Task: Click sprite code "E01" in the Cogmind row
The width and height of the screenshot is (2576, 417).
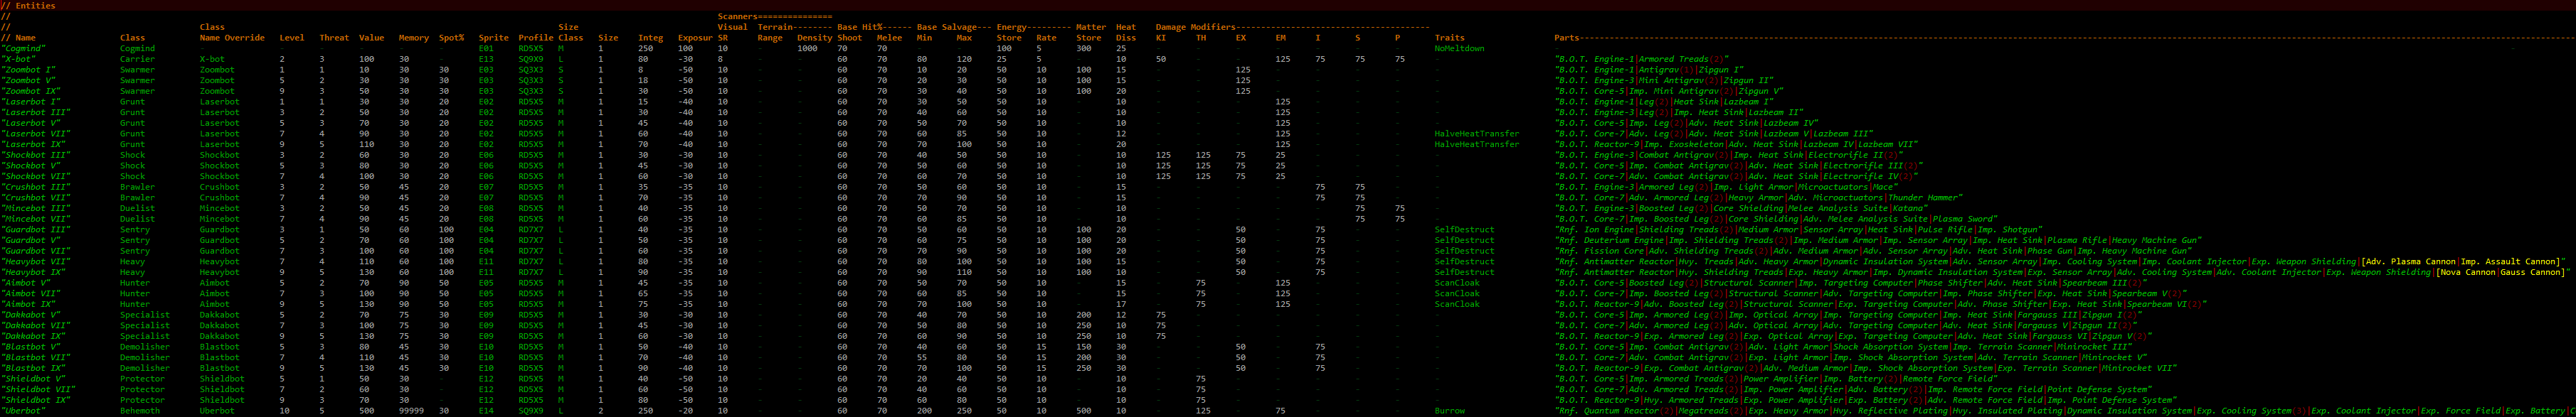Action: pos(487,49)
